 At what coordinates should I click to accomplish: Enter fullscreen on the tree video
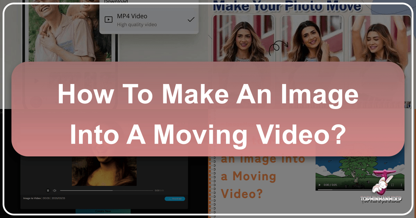pyautogui.click(x=392, y=185)
